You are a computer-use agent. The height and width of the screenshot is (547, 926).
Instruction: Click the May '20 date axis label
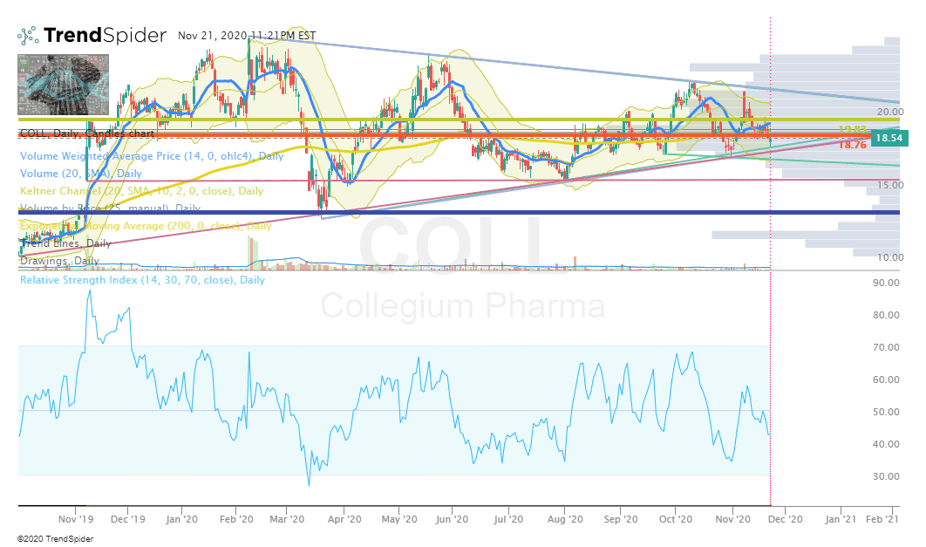point(399,519)
